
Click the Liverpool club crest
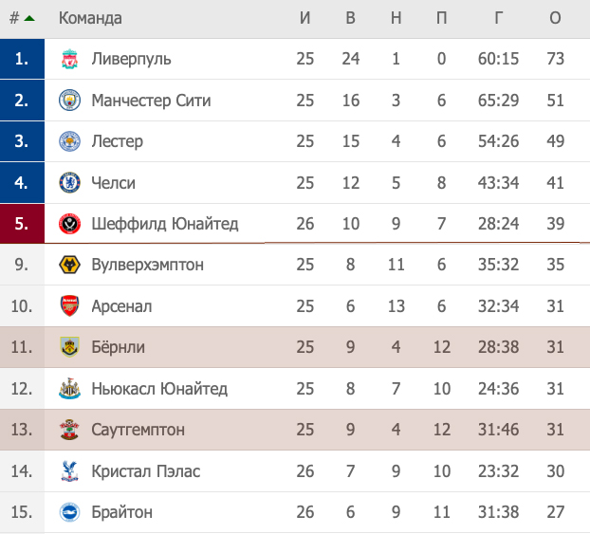tap(69, 59)
